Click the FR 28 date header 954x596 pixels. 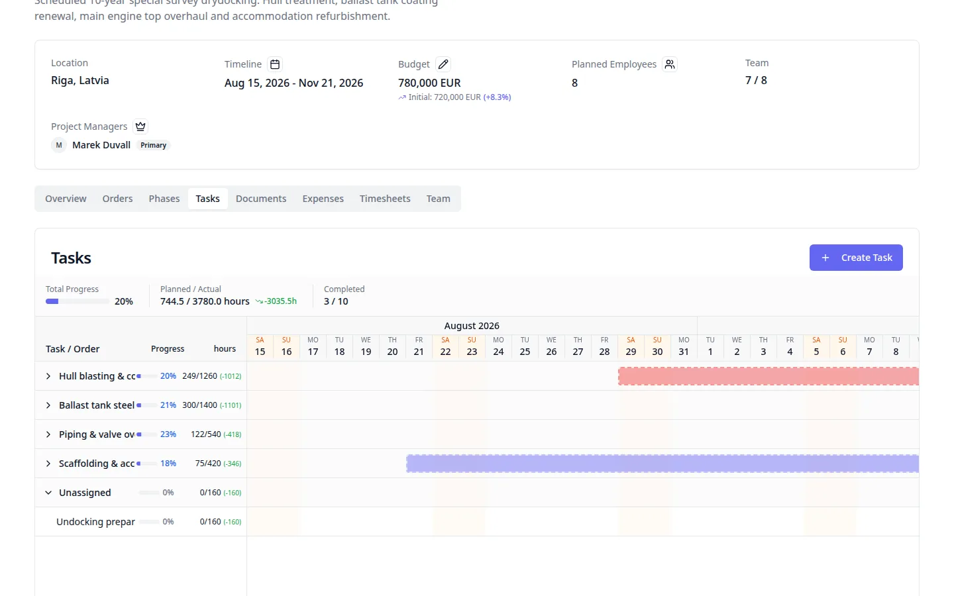pos(604,346)
